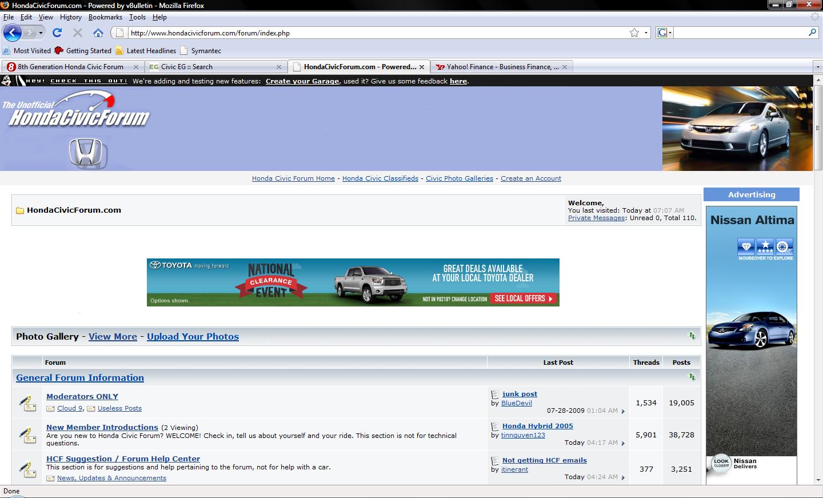Click the Moderators ONLY forum status icon
This screenshot has width=823, height=498.
click(27, 403)
